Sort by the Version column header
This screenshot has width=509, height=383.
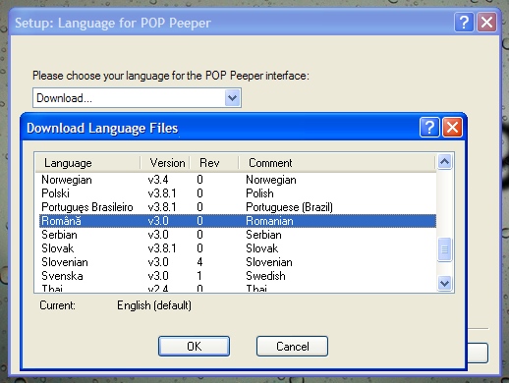[165, 163]
